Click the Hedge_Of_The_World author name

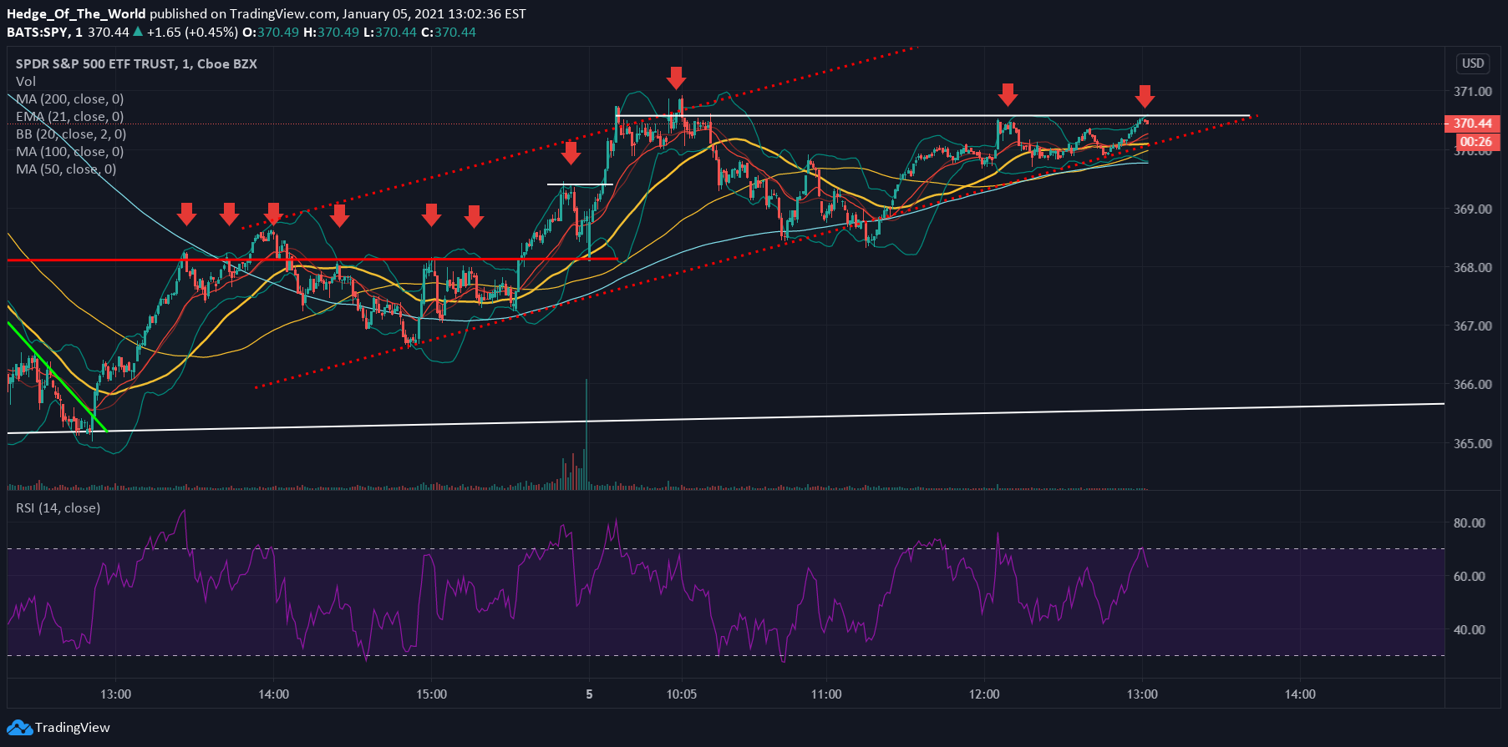click(76, 13)
